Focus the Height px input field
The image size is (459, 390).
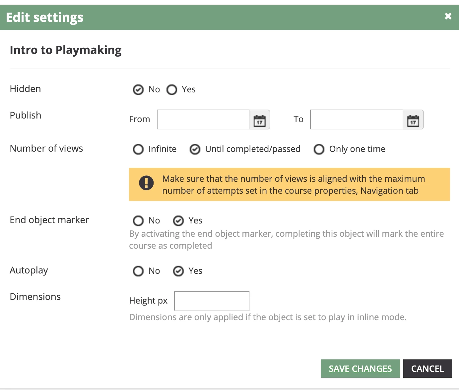(x=212, y=301)
